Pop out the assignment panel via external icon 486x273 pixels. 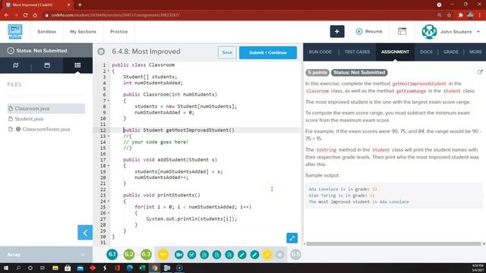pos(480,72)
